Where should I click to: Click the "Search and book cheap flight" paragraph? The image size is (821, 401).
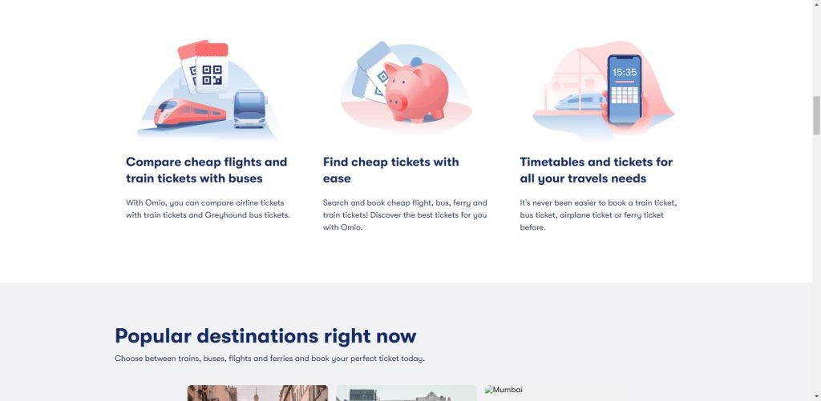click(x=405, y=215)
